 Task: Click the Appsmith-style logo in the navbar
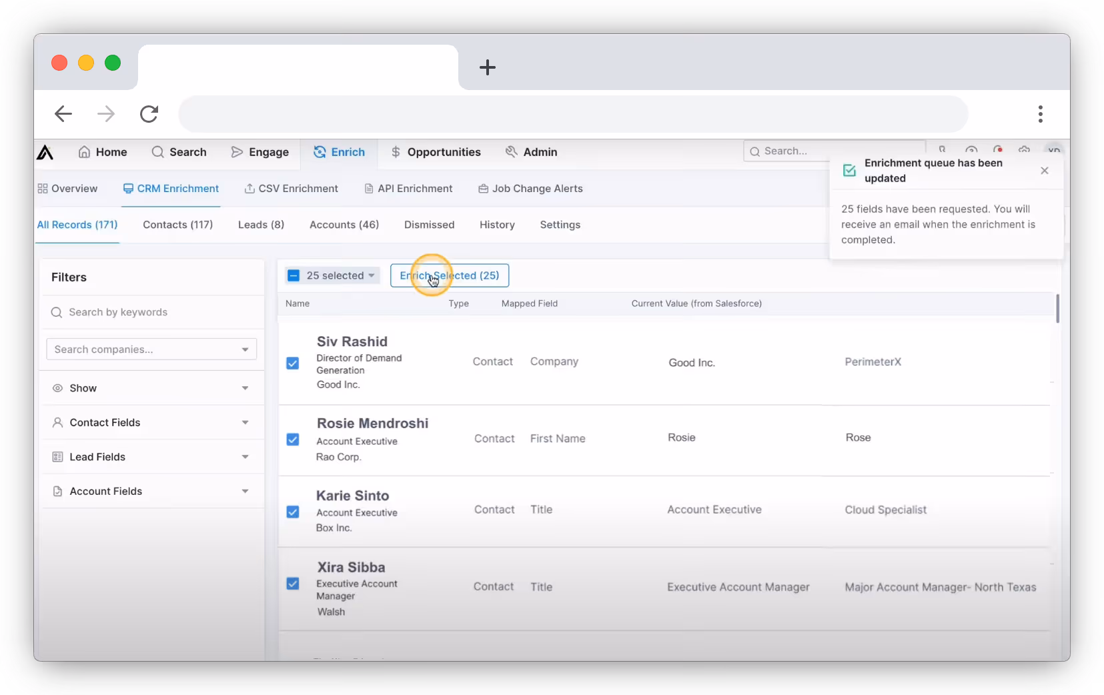pos(44,152)
